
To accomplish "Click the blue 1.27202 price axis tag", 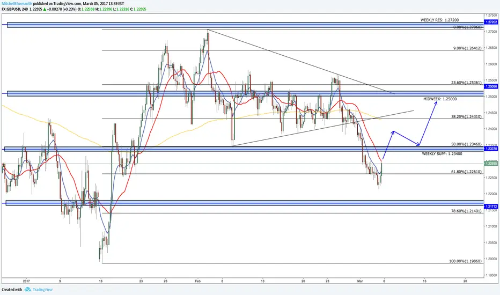I will click(x=490, y=22).
